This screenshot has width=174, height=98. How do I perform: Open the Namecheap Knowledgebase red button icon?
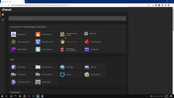(x=62, y=49)
